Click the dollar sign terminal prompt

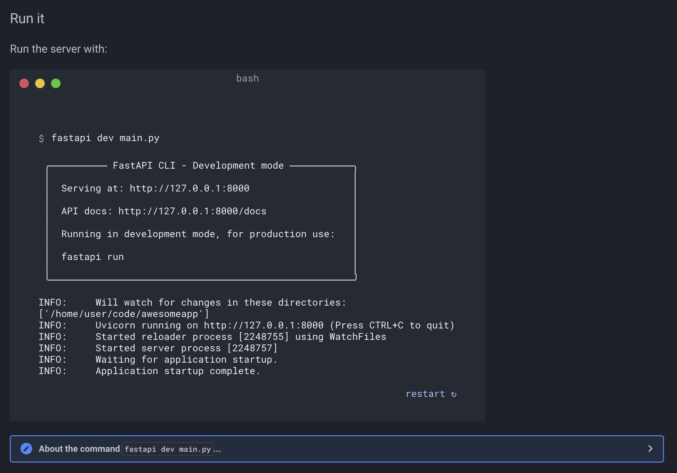pyautogui.click(x=42, y=138)
